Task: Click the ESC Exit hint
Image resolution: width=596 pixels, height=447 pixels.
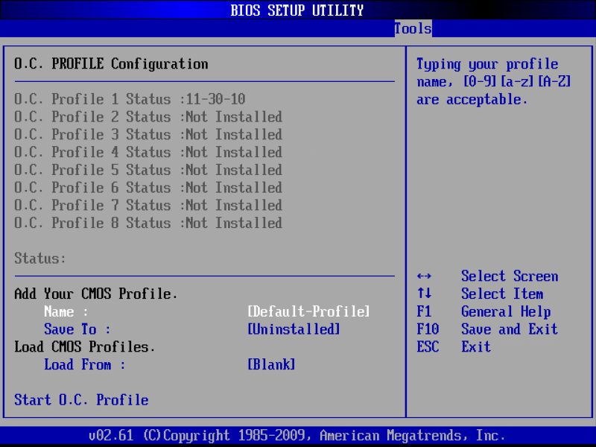Action: [x=454, y=346]
